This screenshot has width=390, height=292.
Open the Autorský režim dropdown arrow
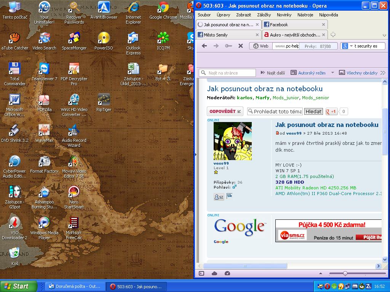point(332,73)
